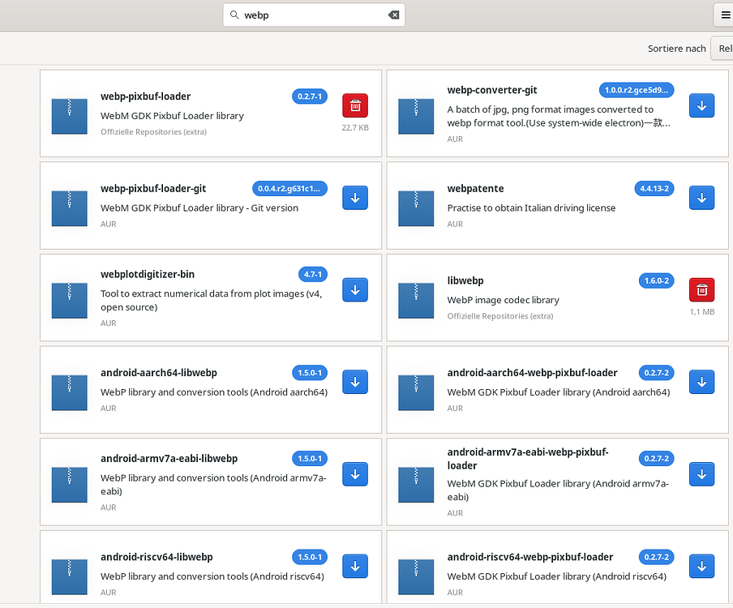This screenshot has width=733, height=608.
Task: Click the archive thumbnail of android-riscv64-libwebp
Action: [70, 576]
